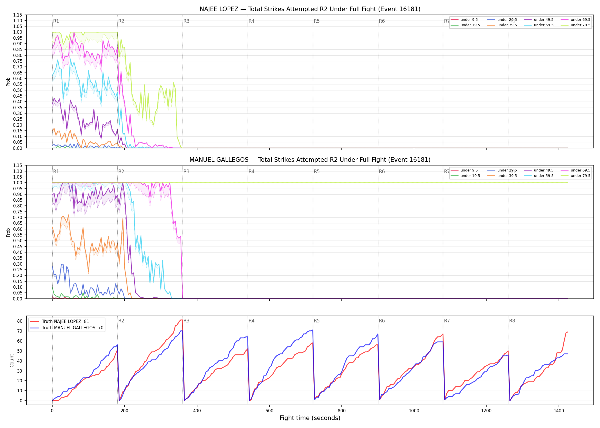Image resolution: width=600 pixels, height=428 pixels.
Task: Click the '1.00' tick on Manuel Gallegos Prob axis
Action: point(17,183)
